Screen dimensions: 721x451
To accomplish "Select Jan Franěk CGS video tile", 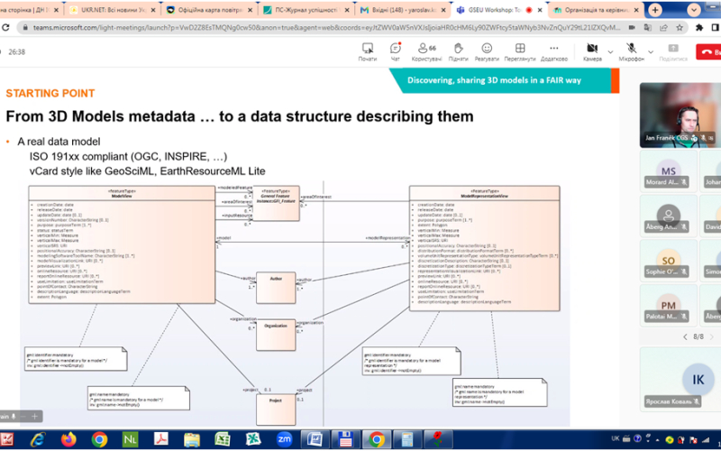I will 680,115.
